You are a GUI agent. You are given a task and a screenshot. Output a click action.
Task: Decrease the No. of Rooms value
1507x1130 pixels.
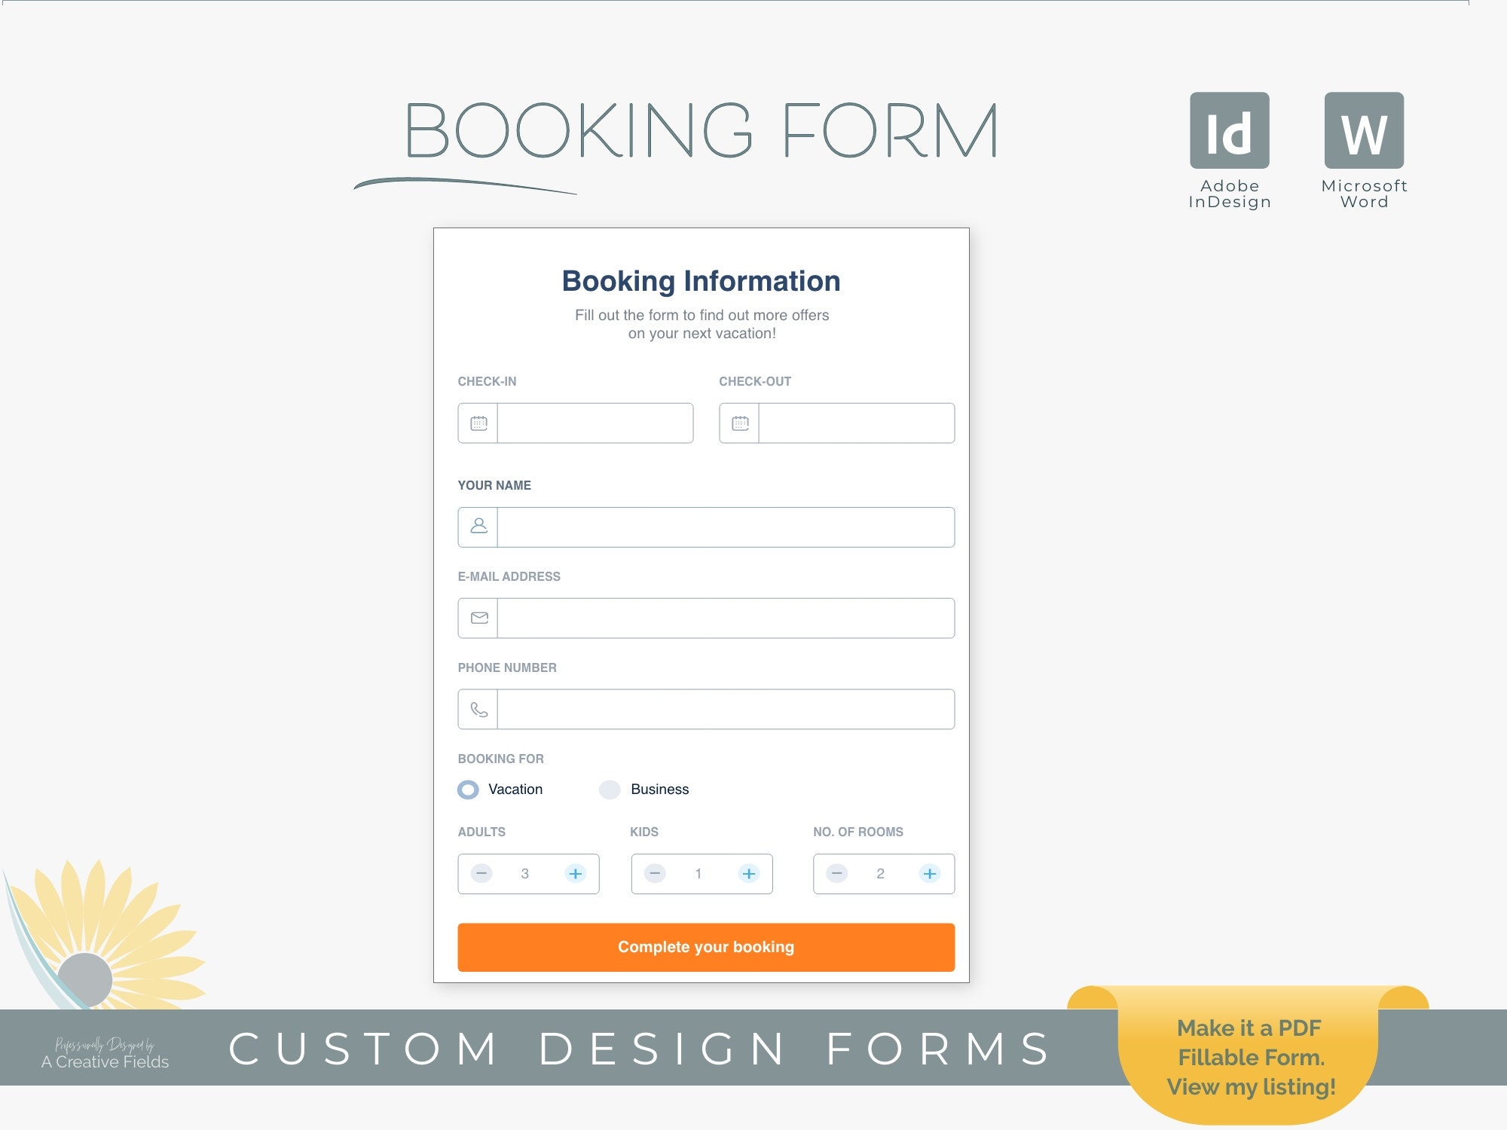click(x=836, y=874)
